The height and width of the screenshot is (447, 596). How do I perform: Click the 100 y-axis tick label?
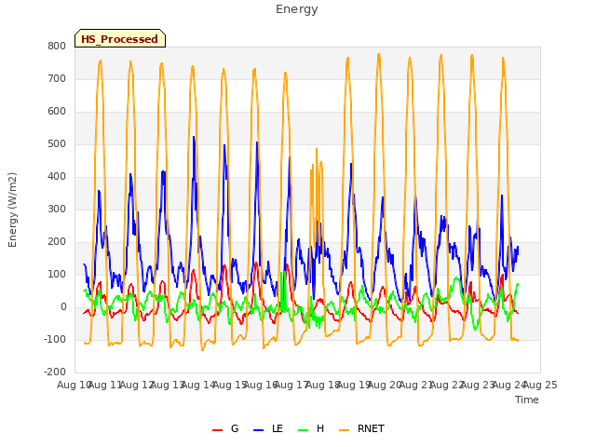(x=57, y=275)
